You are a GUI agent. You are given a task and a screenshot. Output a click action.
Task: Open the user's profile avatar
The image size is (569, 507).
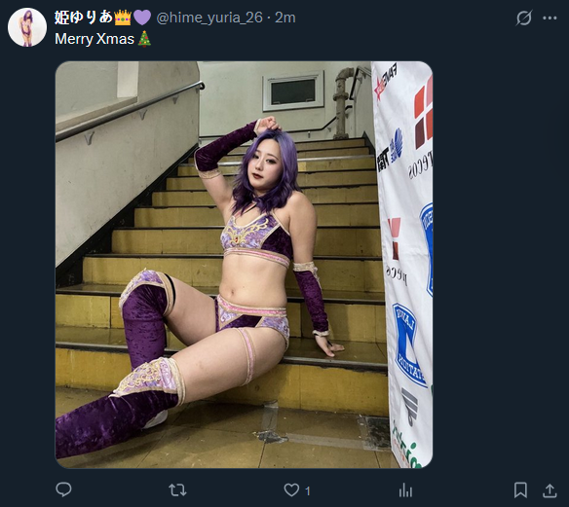point(27,27)
